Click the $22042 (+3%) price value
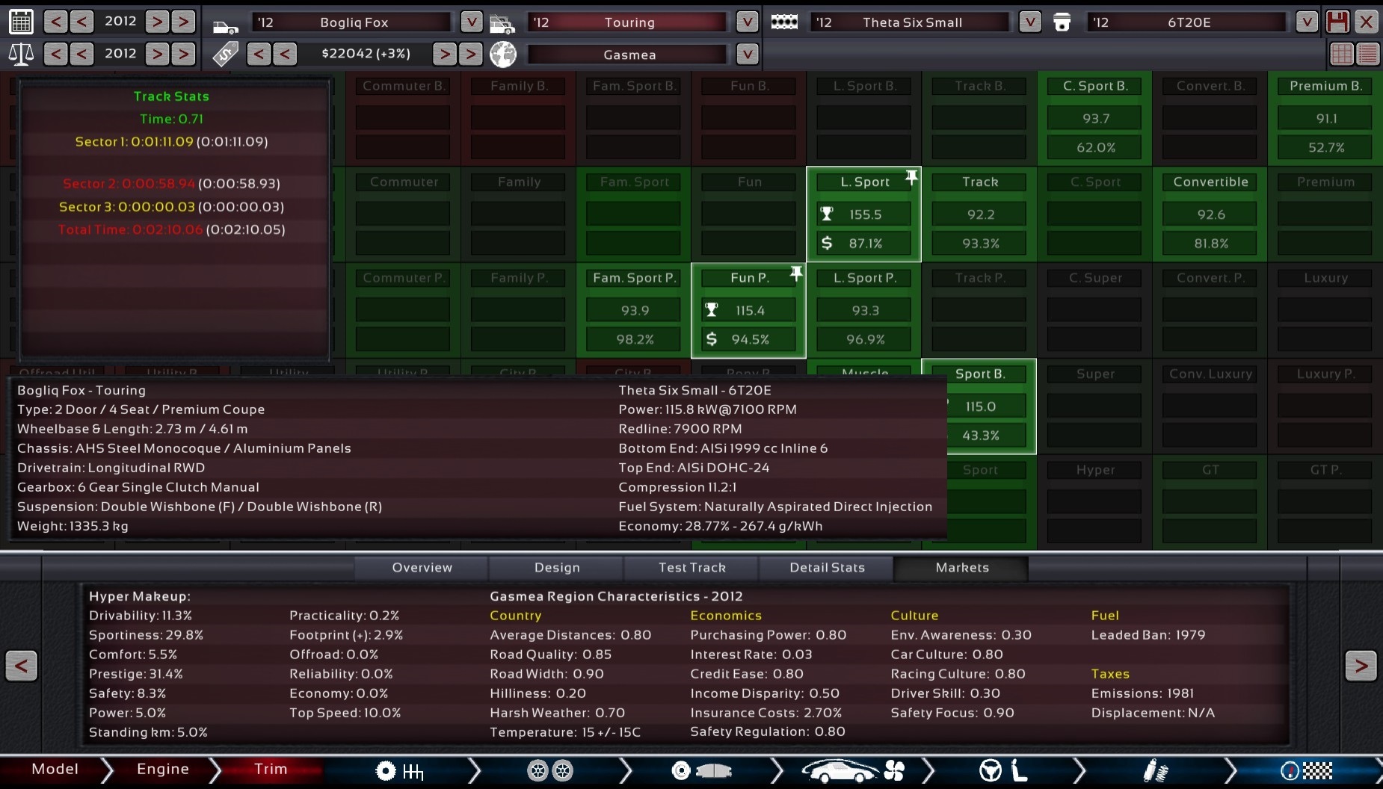 tap(366, 54)
